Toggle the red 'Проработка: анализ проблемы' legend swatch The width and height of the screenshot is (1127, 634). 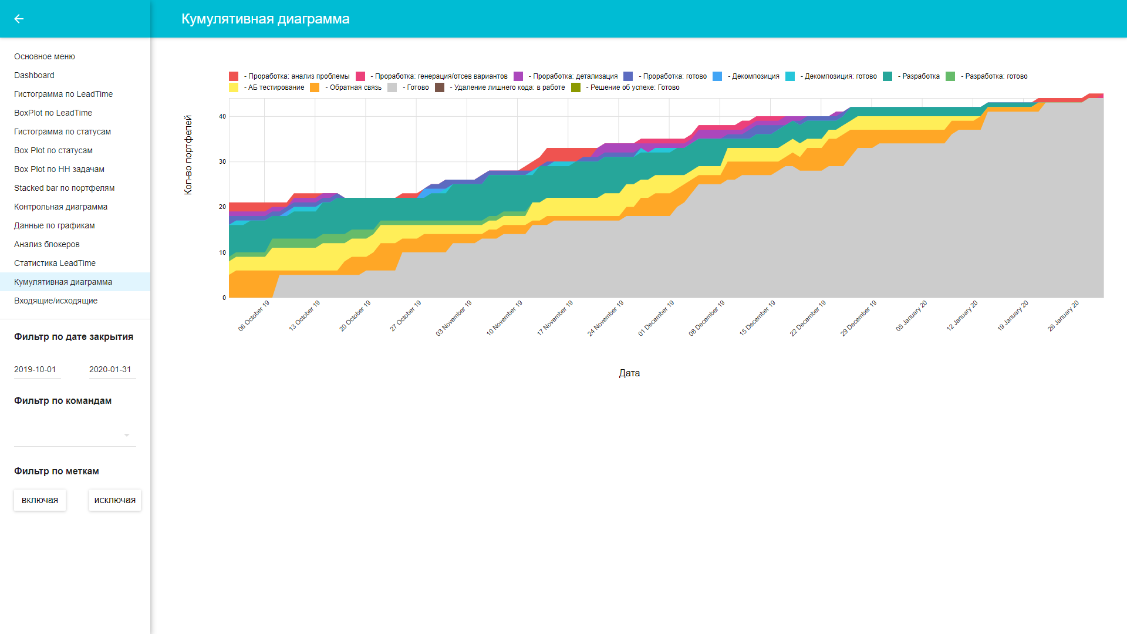pos(234,76)
